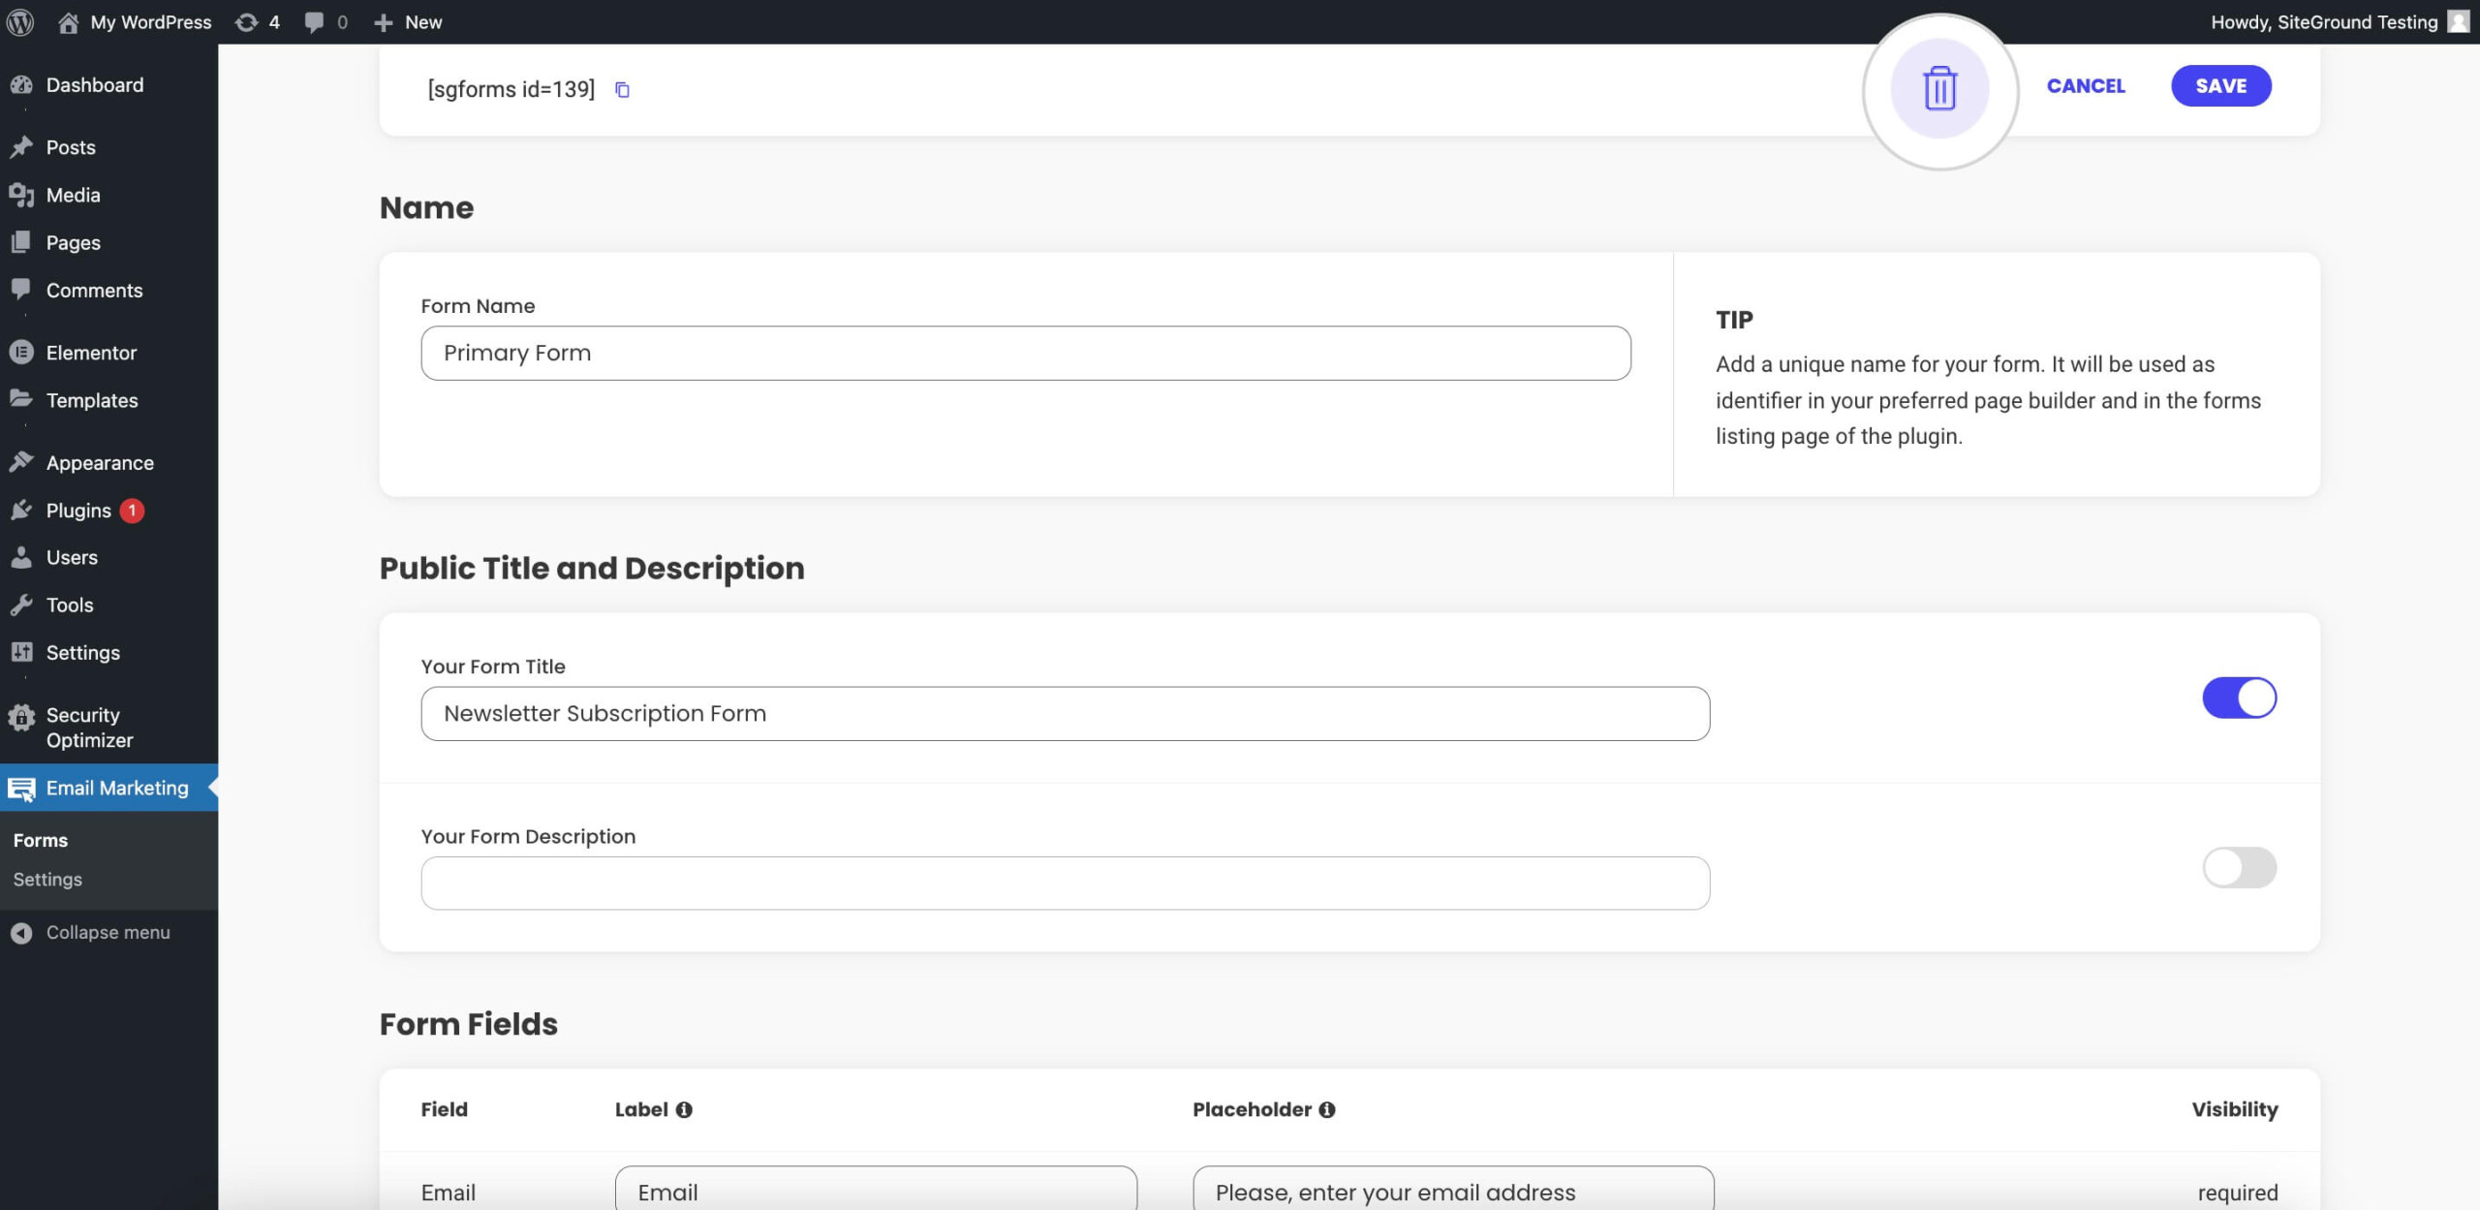Click the Appearance brush icon

coord(21,462)
